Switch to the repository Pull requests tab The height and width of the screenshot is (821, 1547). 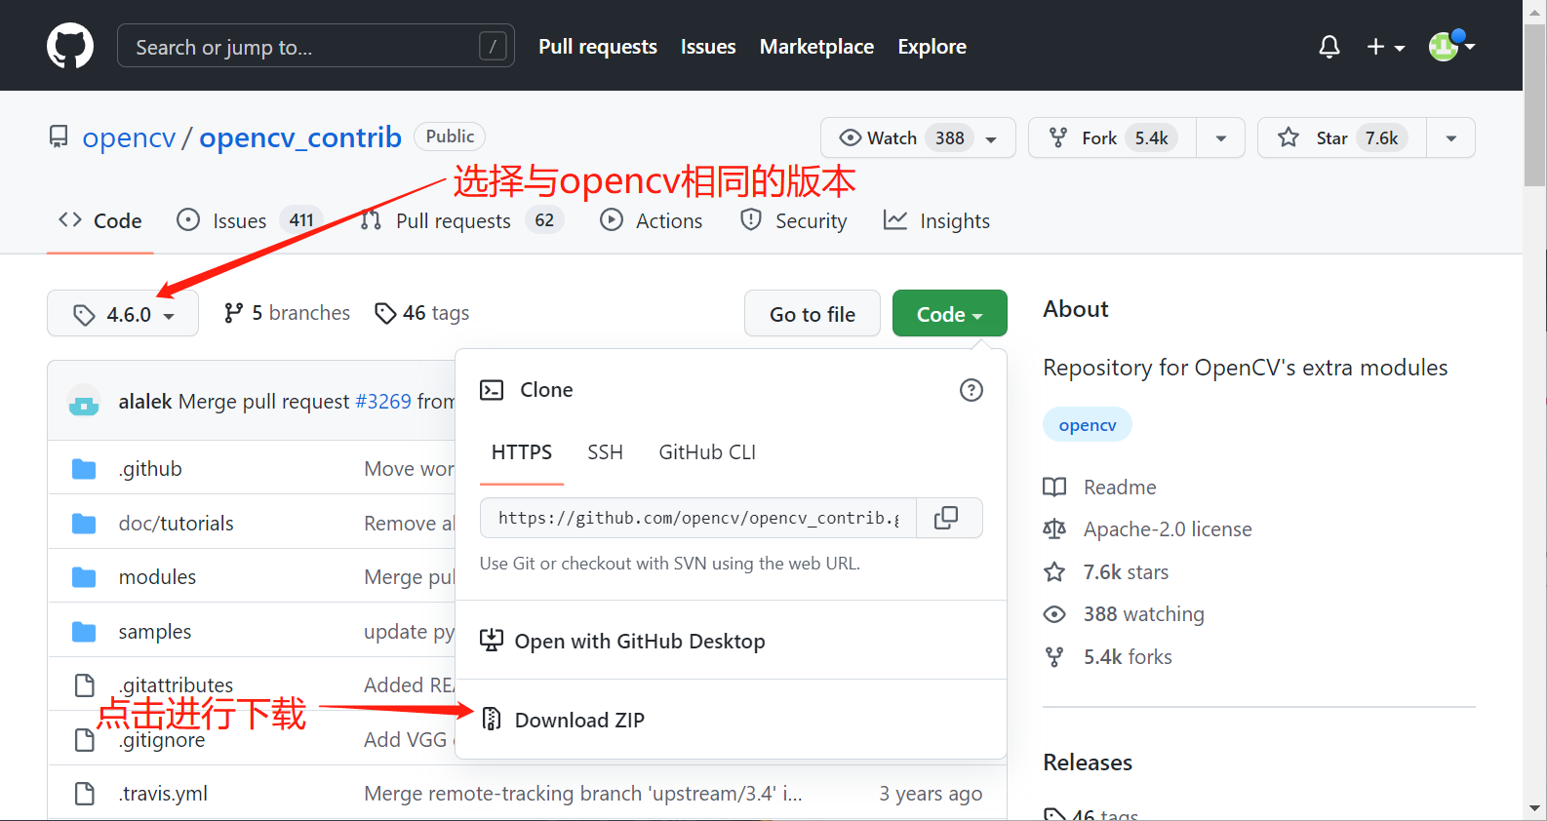coord(461,221)
